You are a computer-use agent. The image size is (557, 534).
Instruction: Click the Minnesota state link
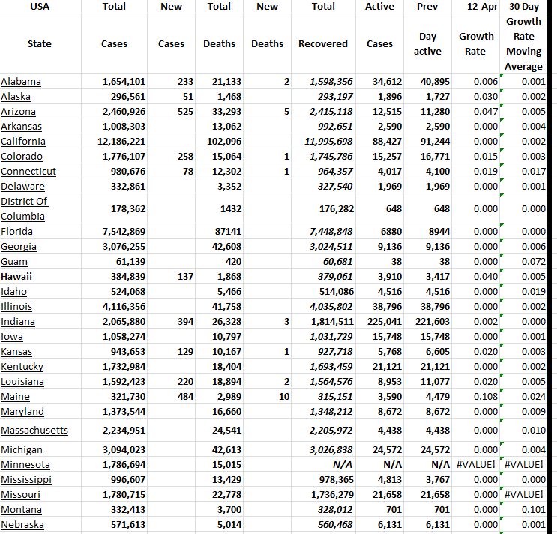coord(25,464)
